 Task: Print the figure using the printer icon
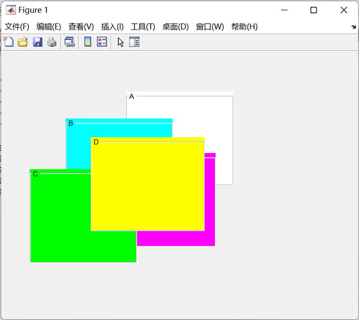pyautogui.click(x=52, y=42)
